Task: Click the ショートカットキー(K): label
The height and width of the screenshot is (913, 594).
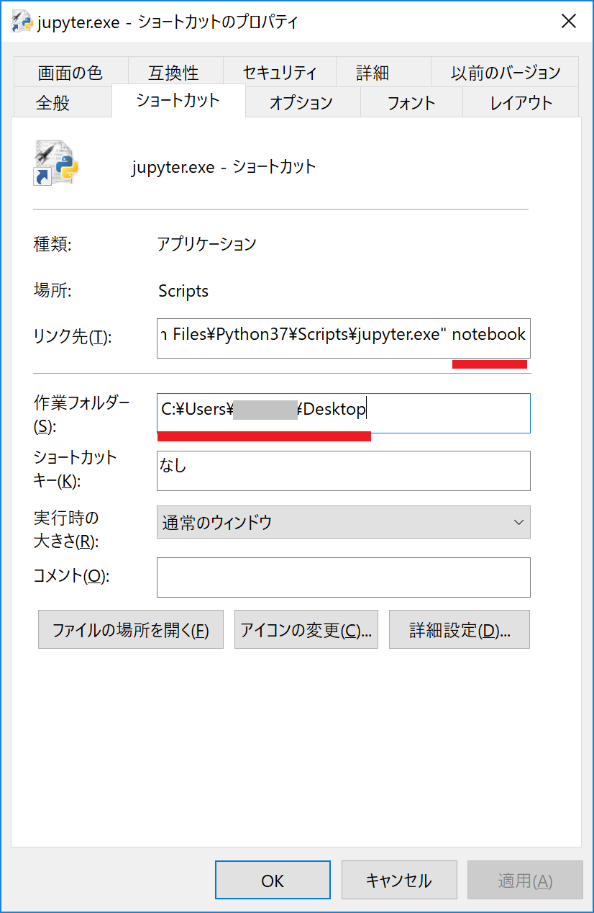Action: click(x=75, y=469)
